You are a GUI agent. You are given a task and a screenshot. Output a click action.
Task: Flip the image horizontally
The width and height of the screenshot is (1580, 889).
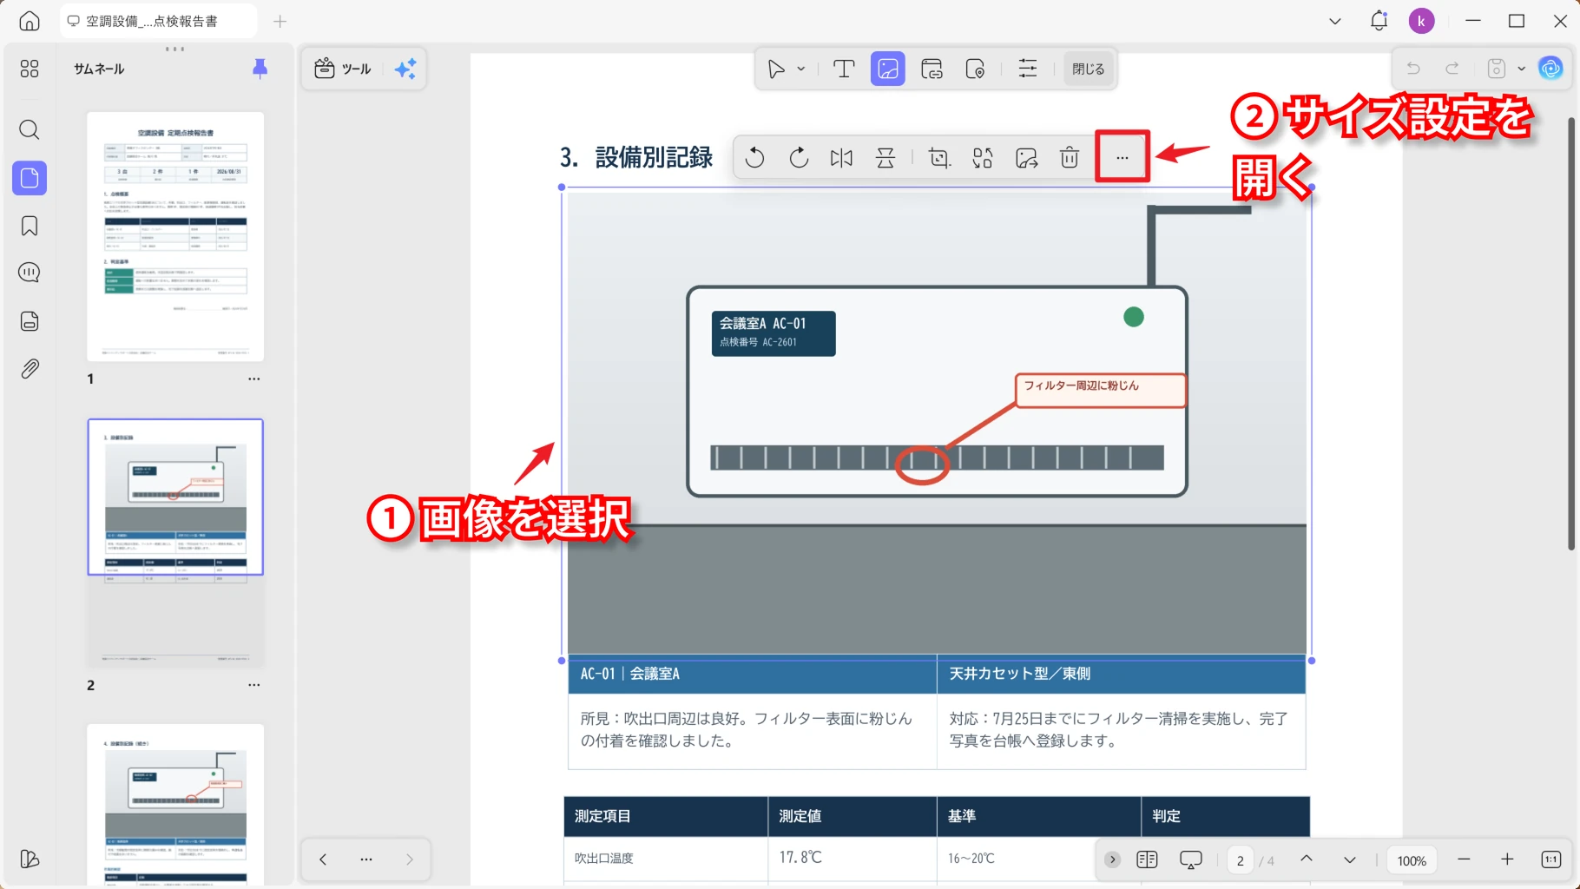(x=841, y=158)
